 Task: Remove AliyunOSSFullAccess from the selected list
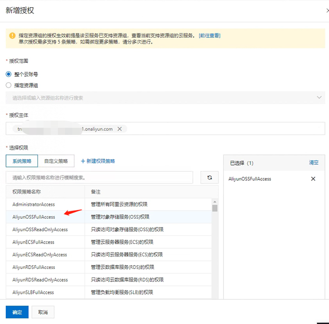(313, 179)
